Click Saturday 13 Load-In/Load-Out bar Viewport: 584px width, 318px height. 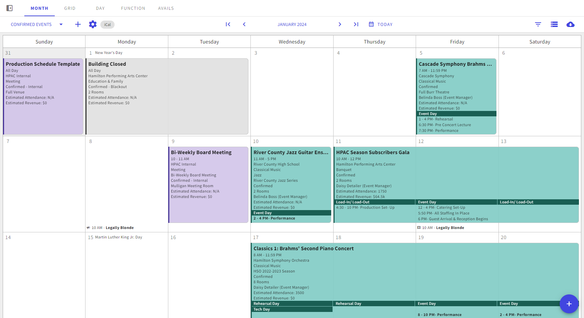pos(539,202)
